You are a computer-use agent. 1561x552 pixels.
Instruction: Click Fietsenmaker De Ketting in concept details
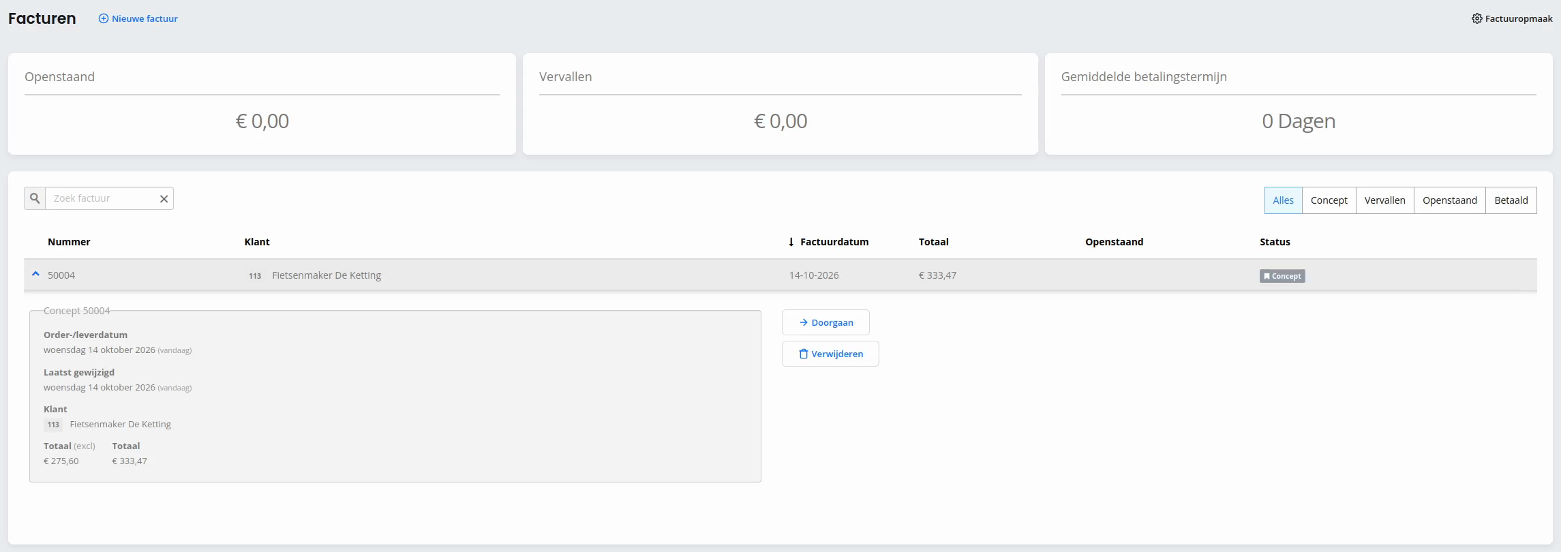[x=120, y=424]
